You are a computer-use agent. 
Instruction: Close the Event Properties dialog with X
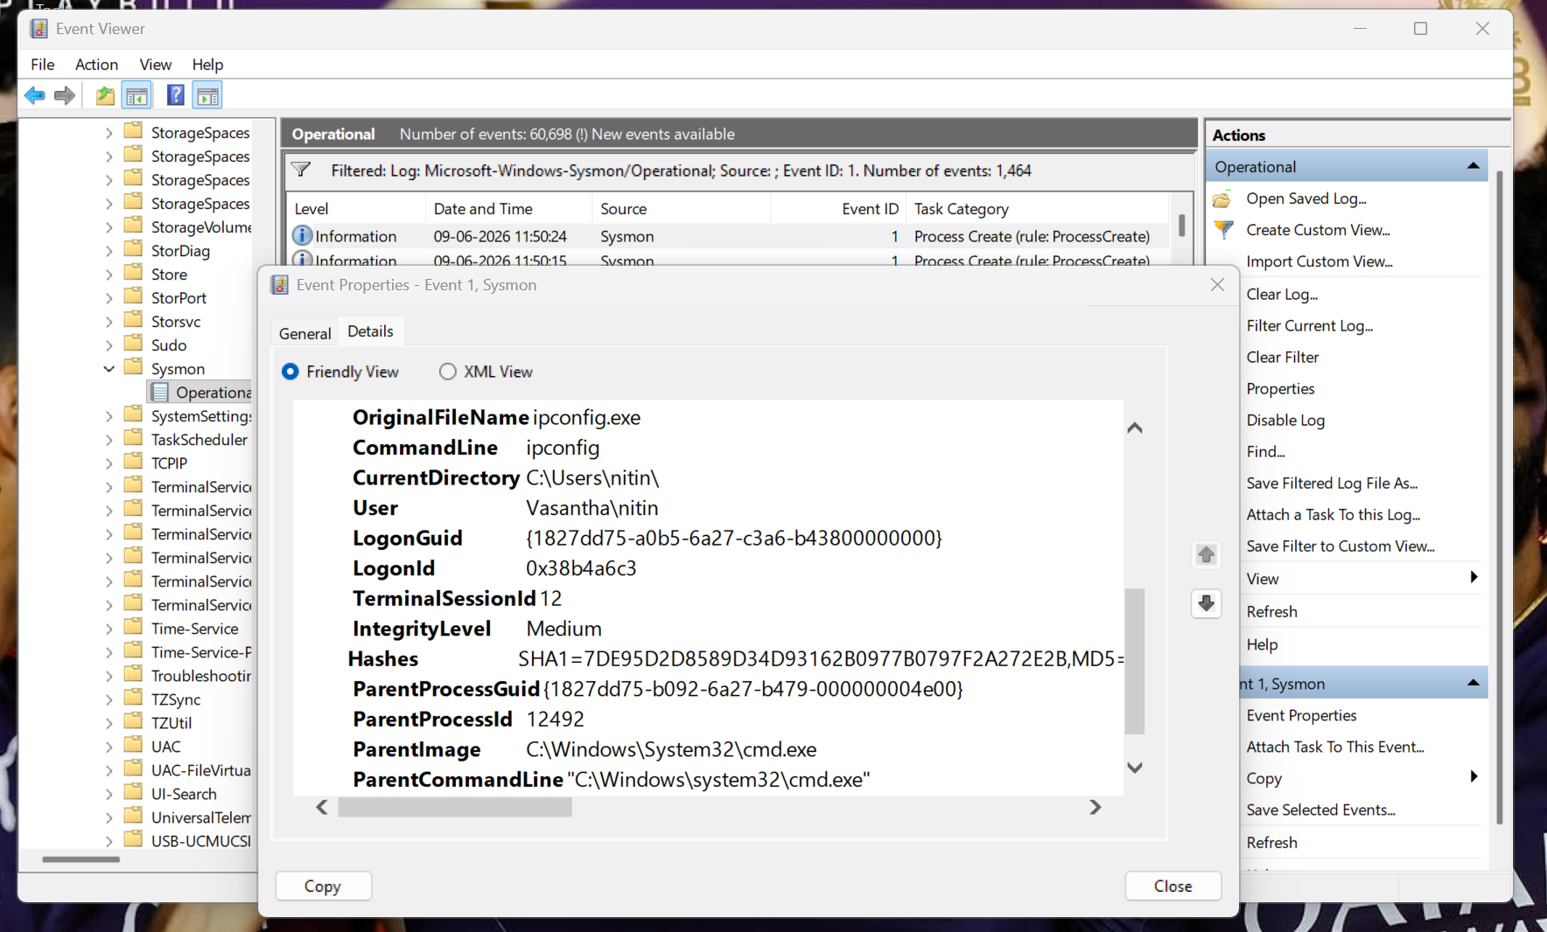[1217, 285]
